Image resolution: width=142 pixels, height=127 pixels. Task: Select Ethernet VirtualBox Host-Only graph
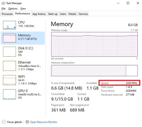point(9,66)
